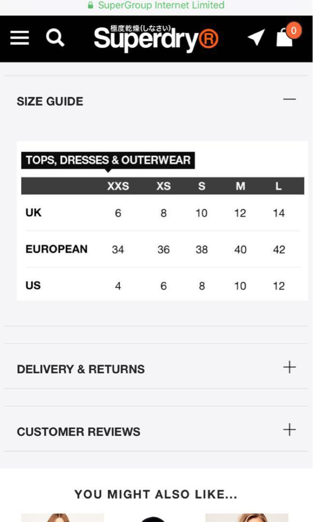Screen dimensions: 313x522
Task: Click SuperGroup Internet Limited address text
Action: (x=161, y=5)
